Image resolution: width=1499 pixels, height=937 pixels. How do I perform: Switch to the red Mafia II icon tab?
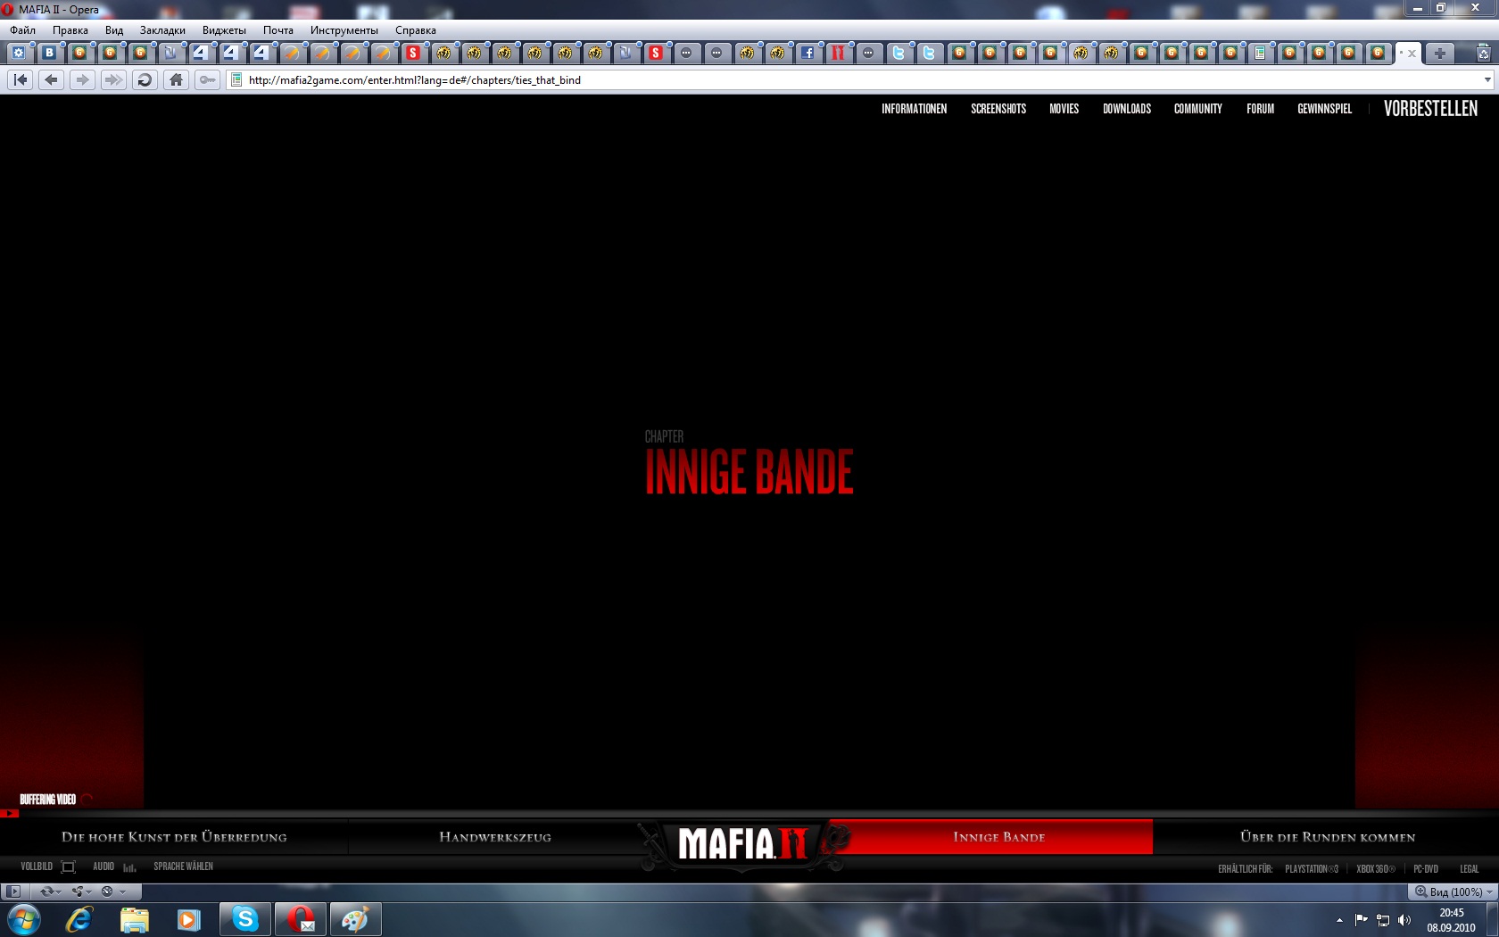838,53
